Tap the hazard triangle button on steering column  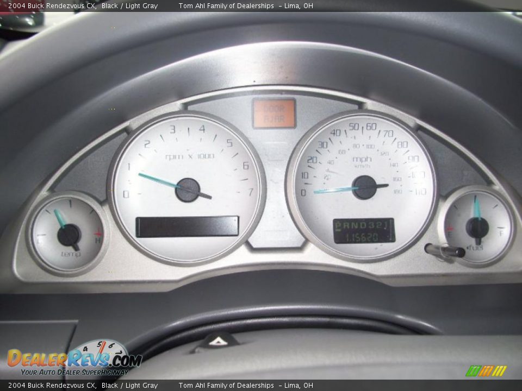[217, 342]
